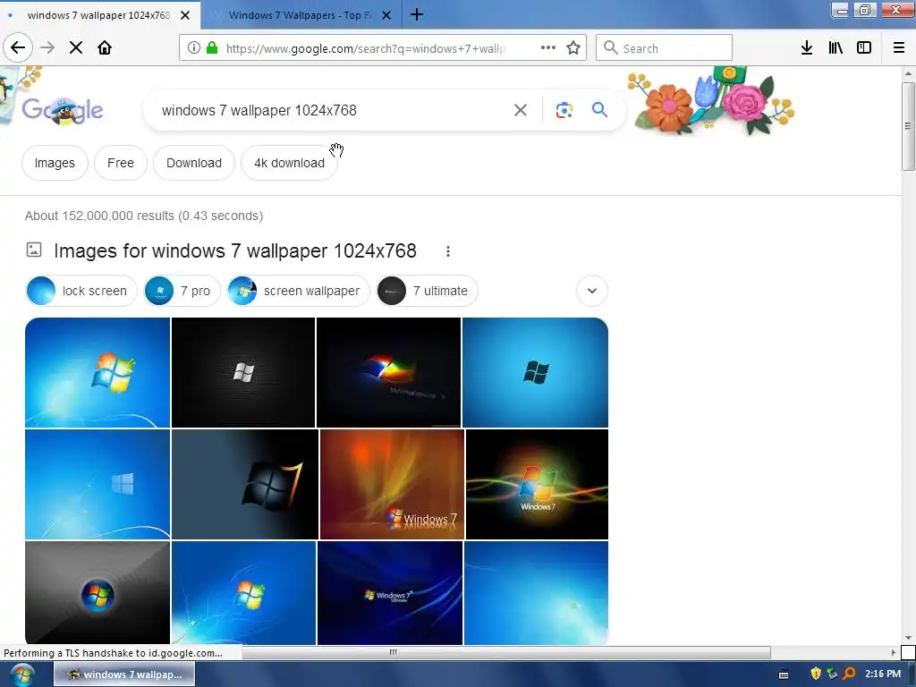Open orange flame Windows 7 wallpaper
The width and height of the screenshot is (916, 687).
392,484
